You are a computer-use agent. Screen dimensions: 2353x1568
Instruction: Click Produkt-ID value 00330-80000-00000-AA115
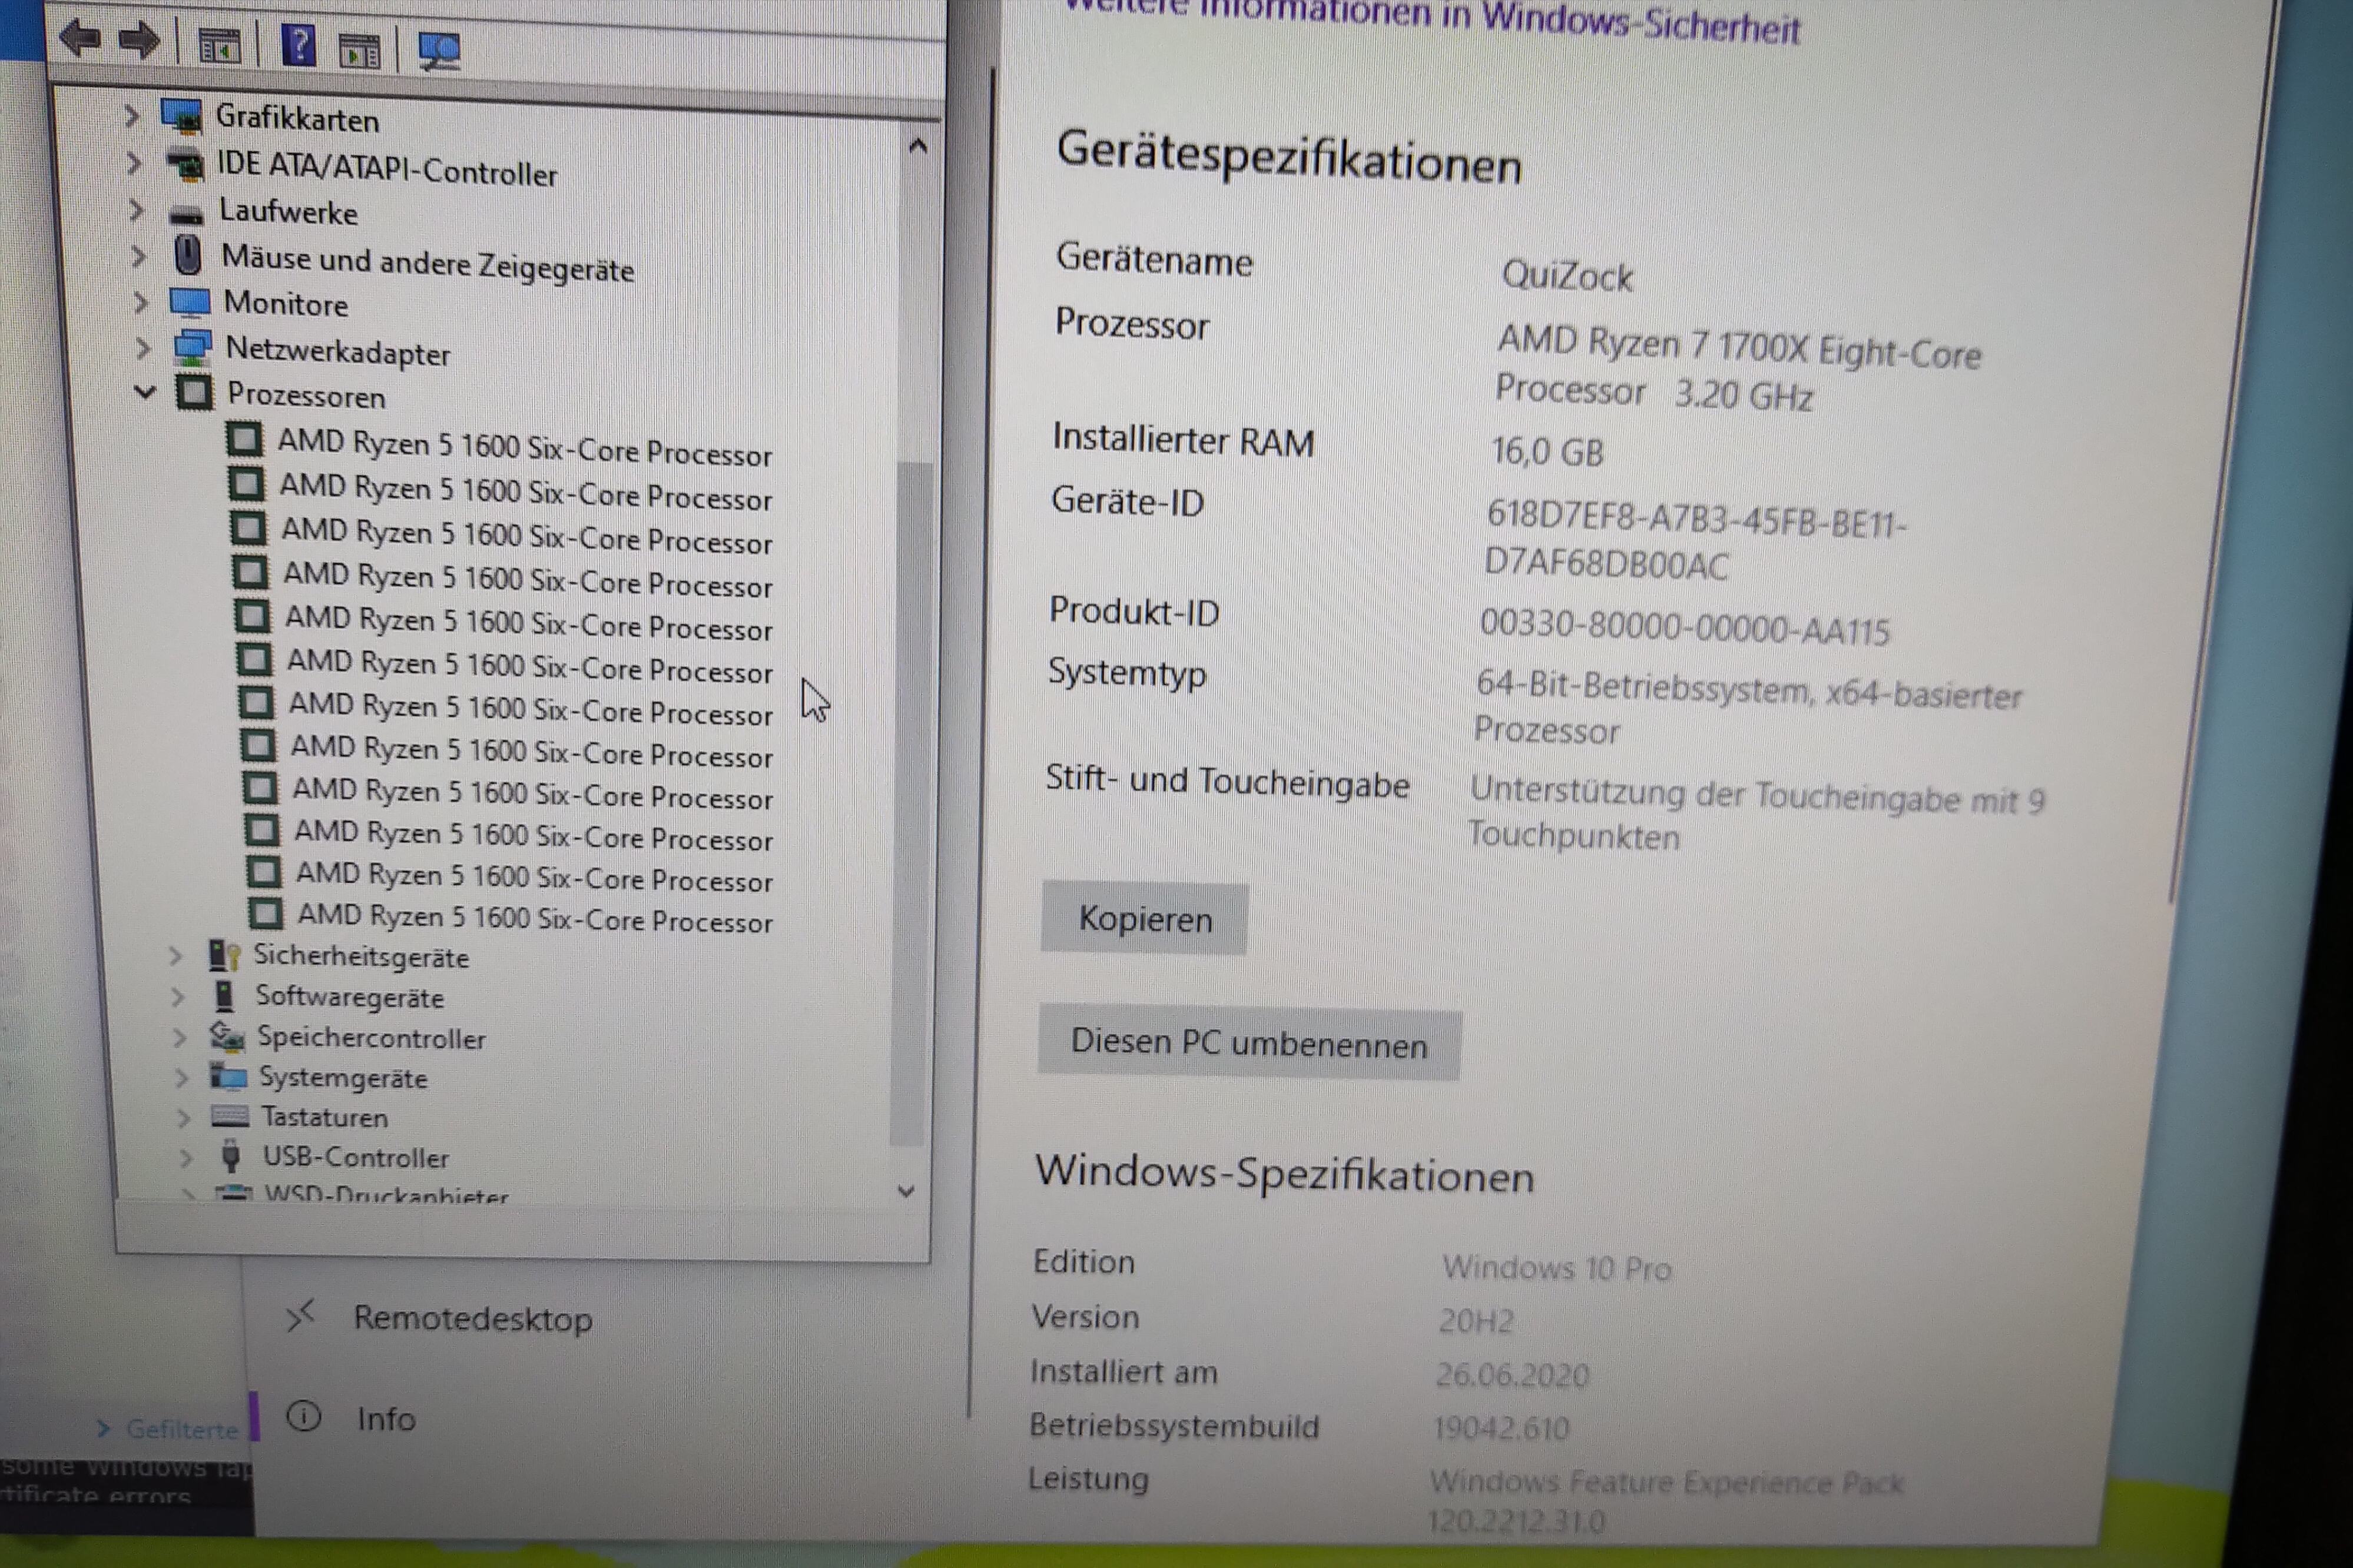point(1685,627)
